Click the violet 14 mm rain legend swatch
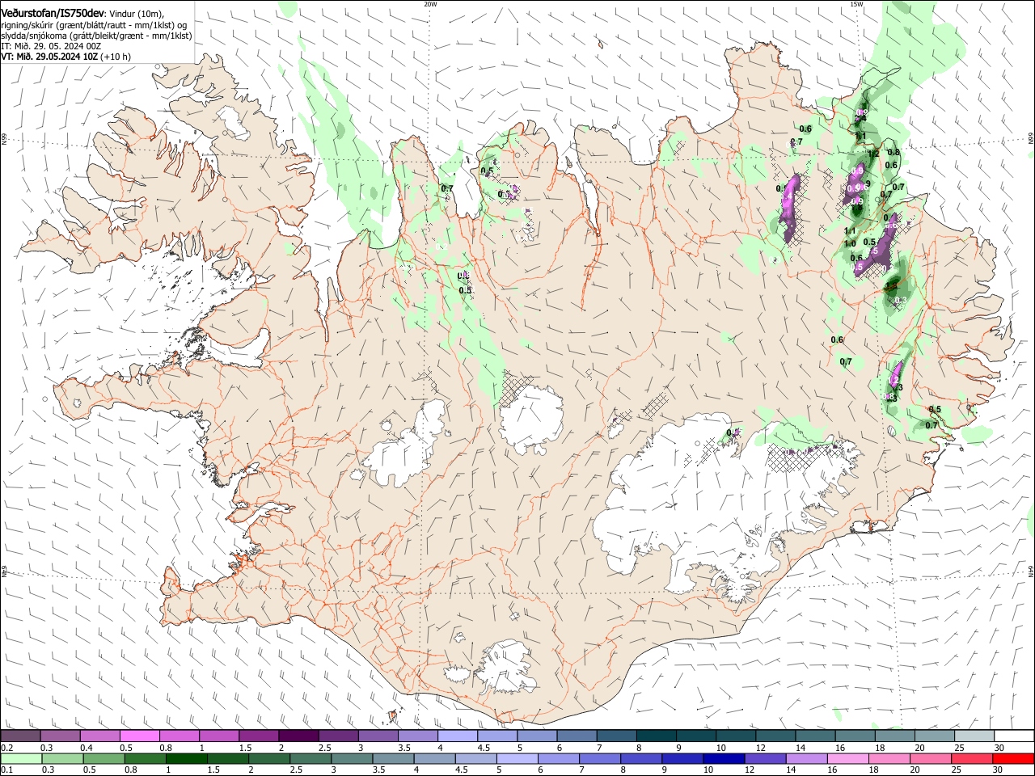1035x776 pixels. 807,758
